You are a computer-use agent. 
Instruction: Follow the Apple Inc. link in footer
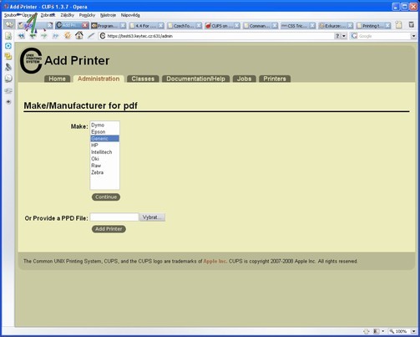point(215,261)
